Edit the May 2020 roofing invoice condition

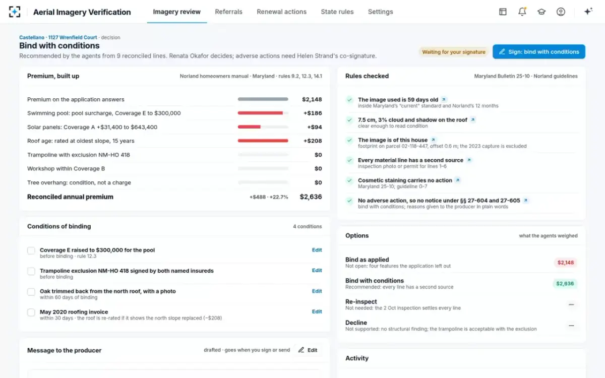pos(317,312)
